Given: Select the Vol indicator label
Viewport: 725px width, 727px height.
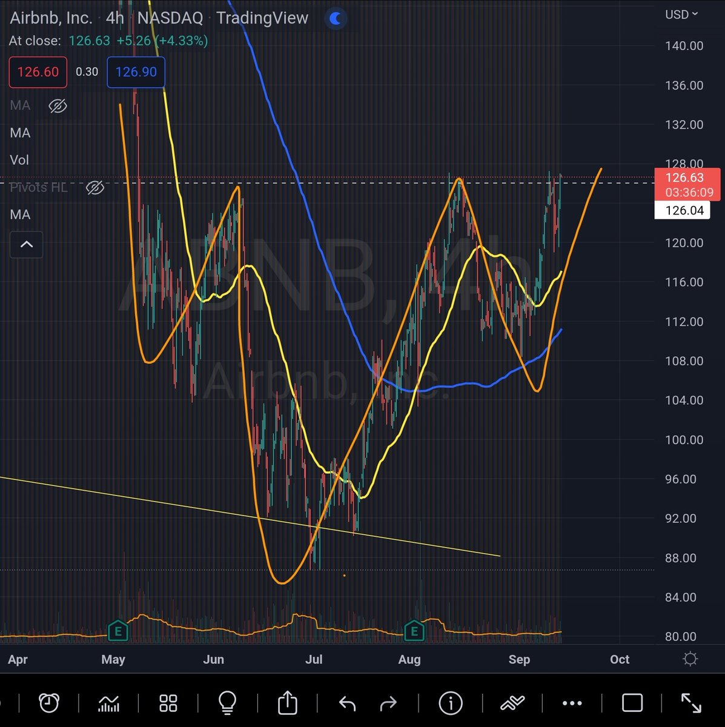Looking at the screenshot, I should (19, 160).
